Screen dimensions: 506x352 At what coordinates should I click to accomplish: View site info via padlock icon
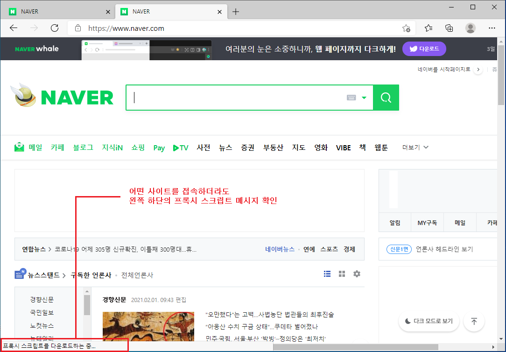(78, 28)
